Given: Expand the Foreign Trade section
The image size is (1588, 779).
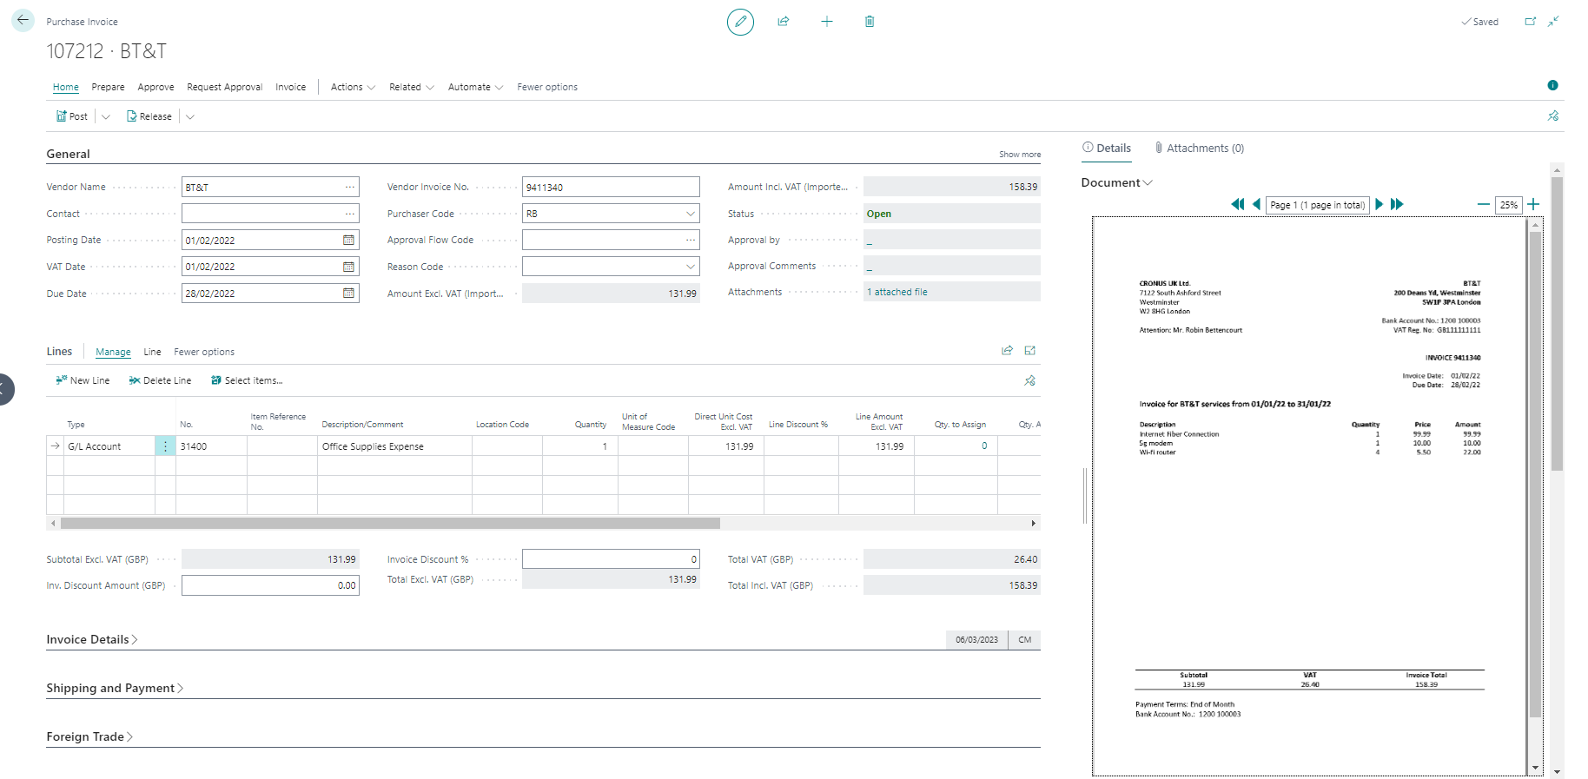Looking at the screenshot, I should tap(89, 736).
